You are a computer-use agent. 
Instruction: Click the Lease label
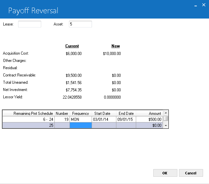pyautogui.click(x=8, y=24)
